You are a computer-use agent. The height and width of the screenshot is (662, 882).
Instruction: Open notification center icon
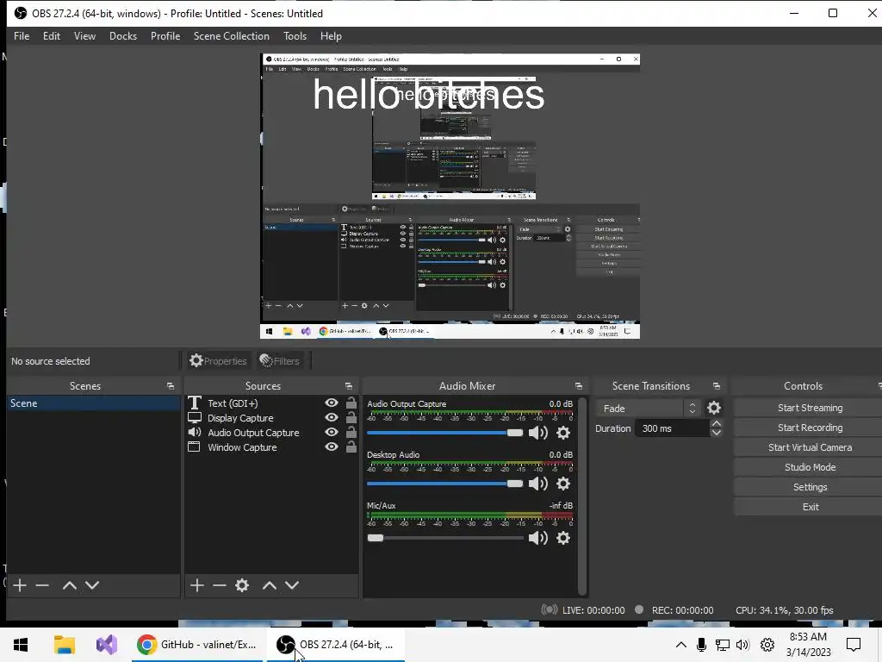[x=854, y=645]
